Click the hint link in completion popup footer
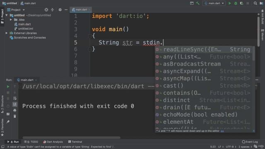Image resolution: width=265 pixels, height=149 pixels. coord(222,131)
